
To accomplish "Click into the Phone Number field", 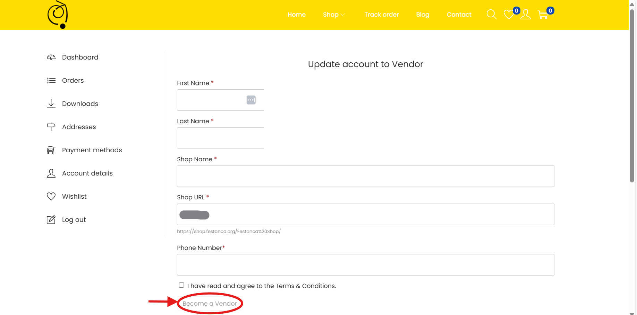I will click(365, 265).
